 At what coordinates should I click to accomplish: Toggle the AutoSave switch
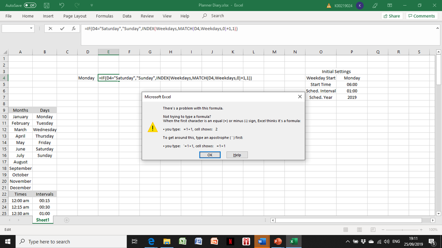tap(30, 5)
